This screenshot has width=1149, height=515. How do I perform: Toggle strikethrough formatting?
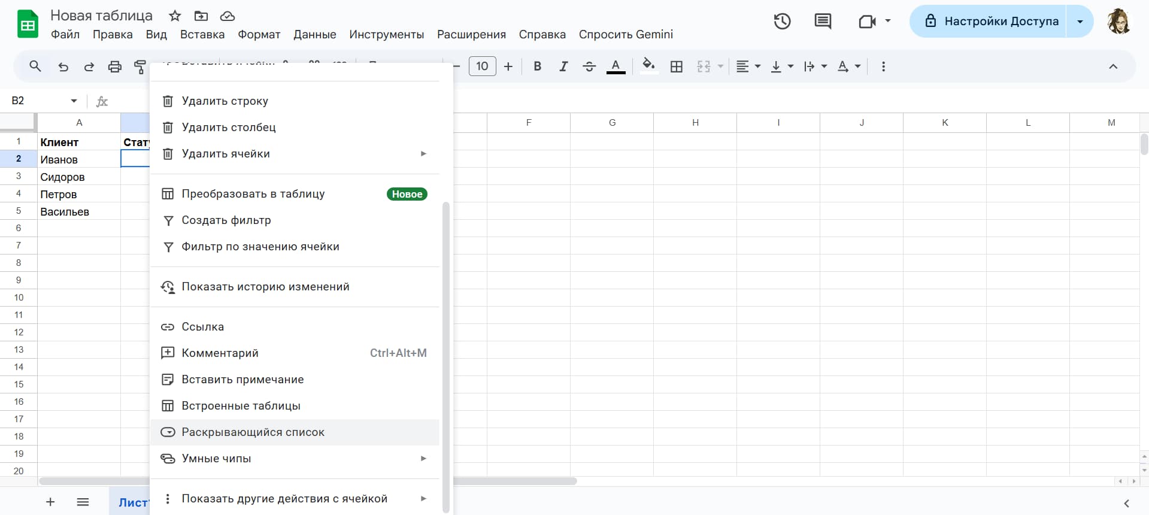[x=589, y=66]
